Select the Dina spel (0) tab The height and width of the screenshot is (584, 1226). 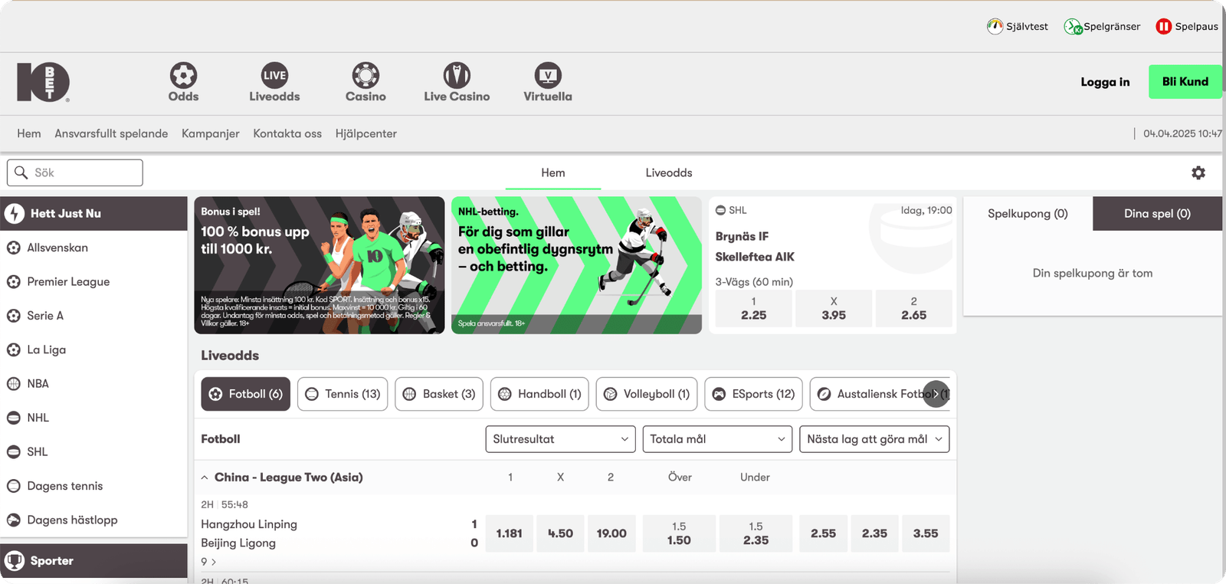[1157, 214]
